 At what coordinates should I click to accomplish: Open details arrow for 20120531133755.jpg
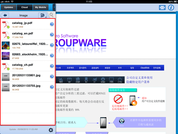tap(52, 87)
